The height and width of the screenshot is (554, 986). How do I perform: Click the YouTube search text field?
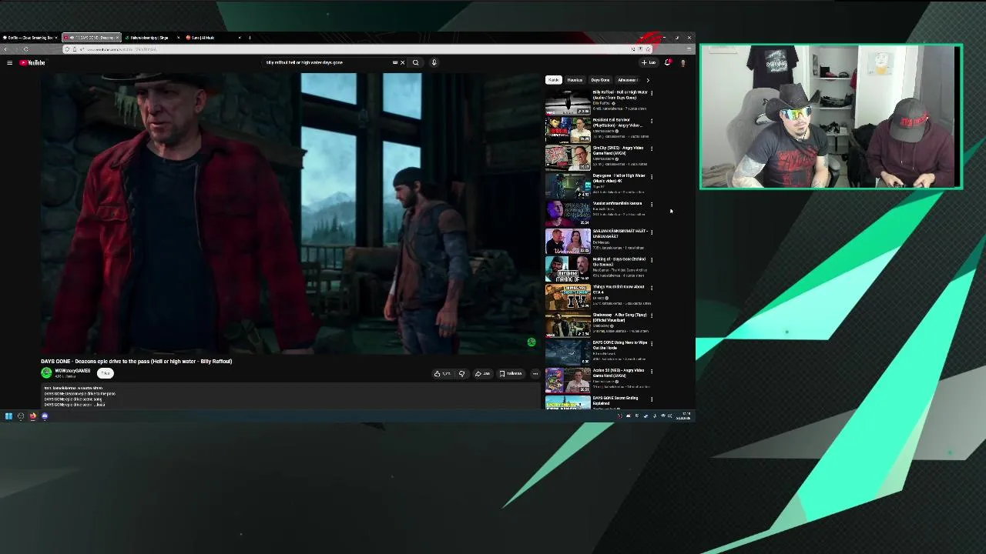click(x=330, y=62)
